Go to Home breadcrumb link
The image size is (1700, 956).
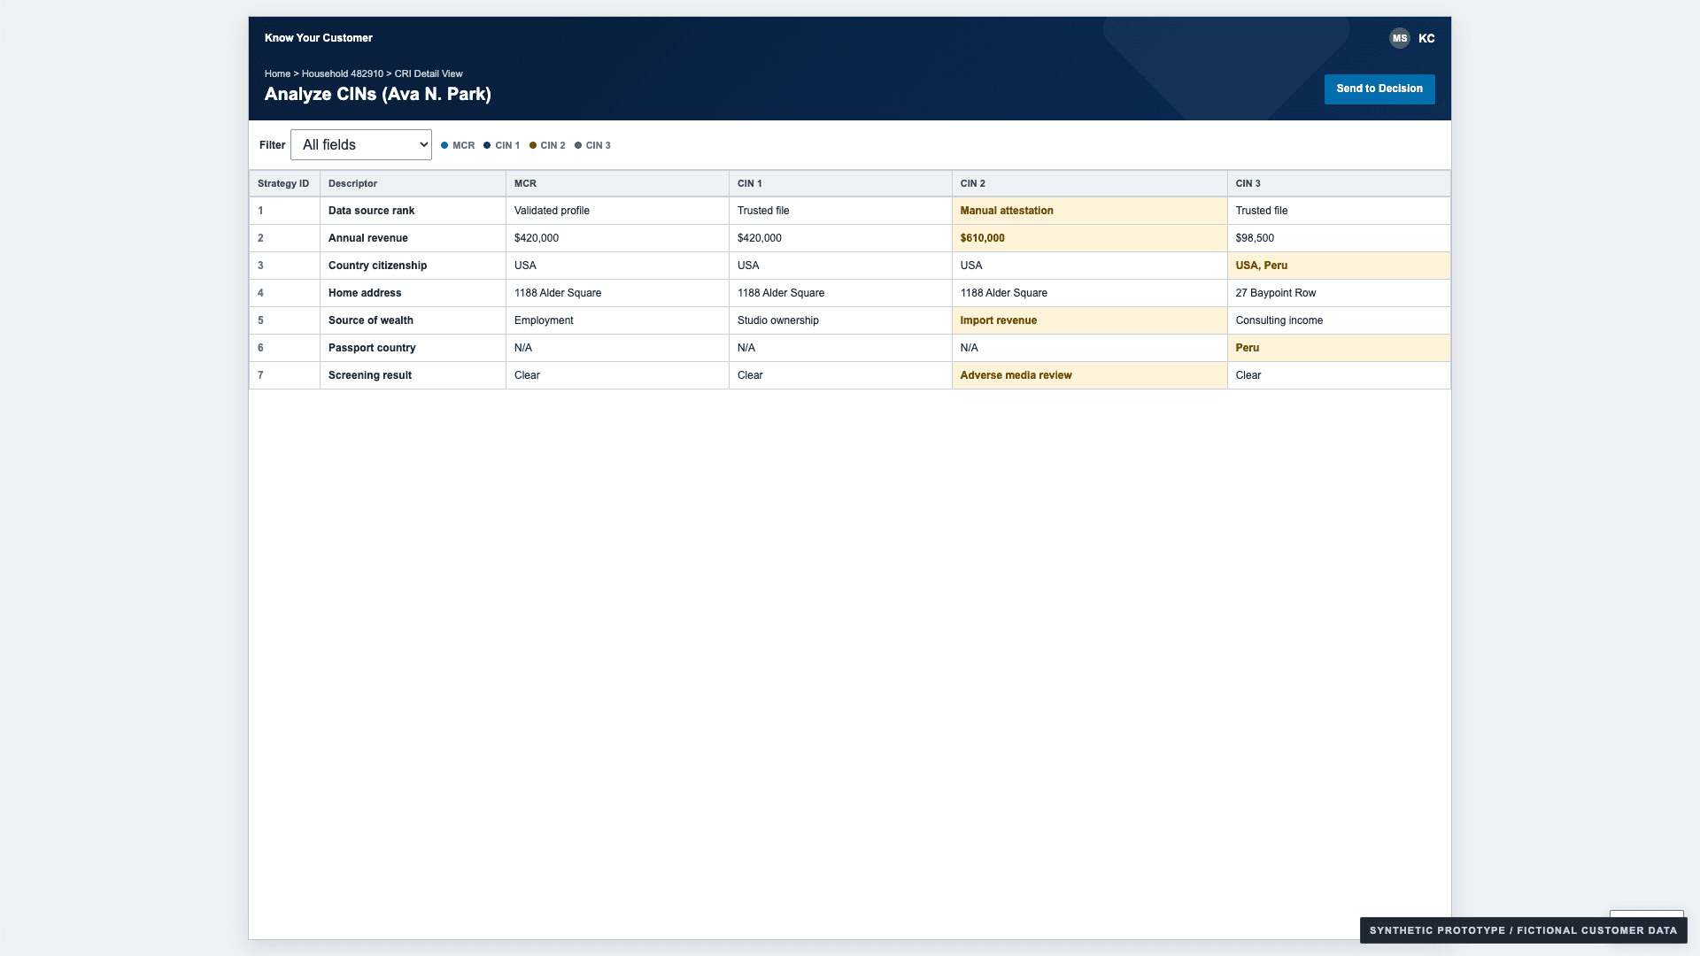tap(277, 73)
